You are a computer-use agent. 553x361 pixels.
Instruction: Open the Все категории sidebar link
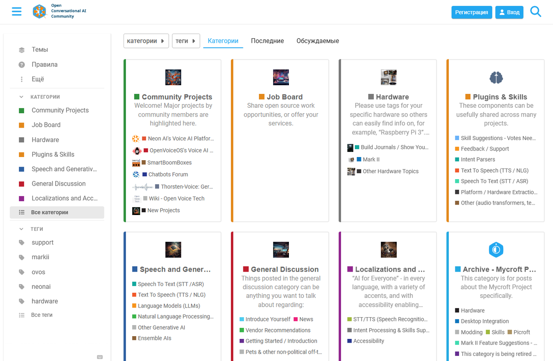click(x=57, y=212)
